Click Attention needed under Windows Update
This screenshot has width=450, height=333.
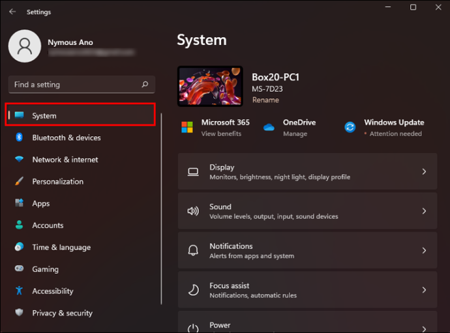pos(395,134)
